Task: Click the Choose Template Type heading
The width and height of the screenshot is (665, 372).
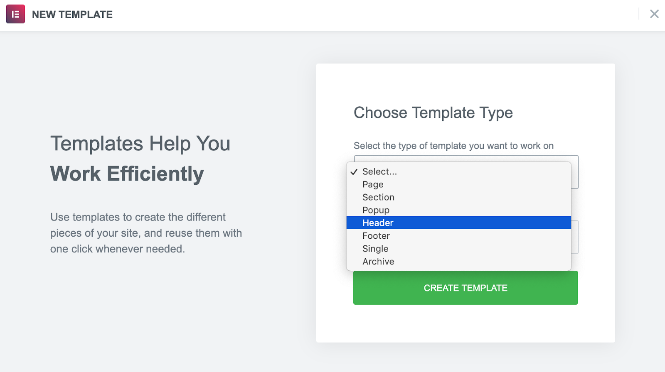Action: [x=433, y=113]
